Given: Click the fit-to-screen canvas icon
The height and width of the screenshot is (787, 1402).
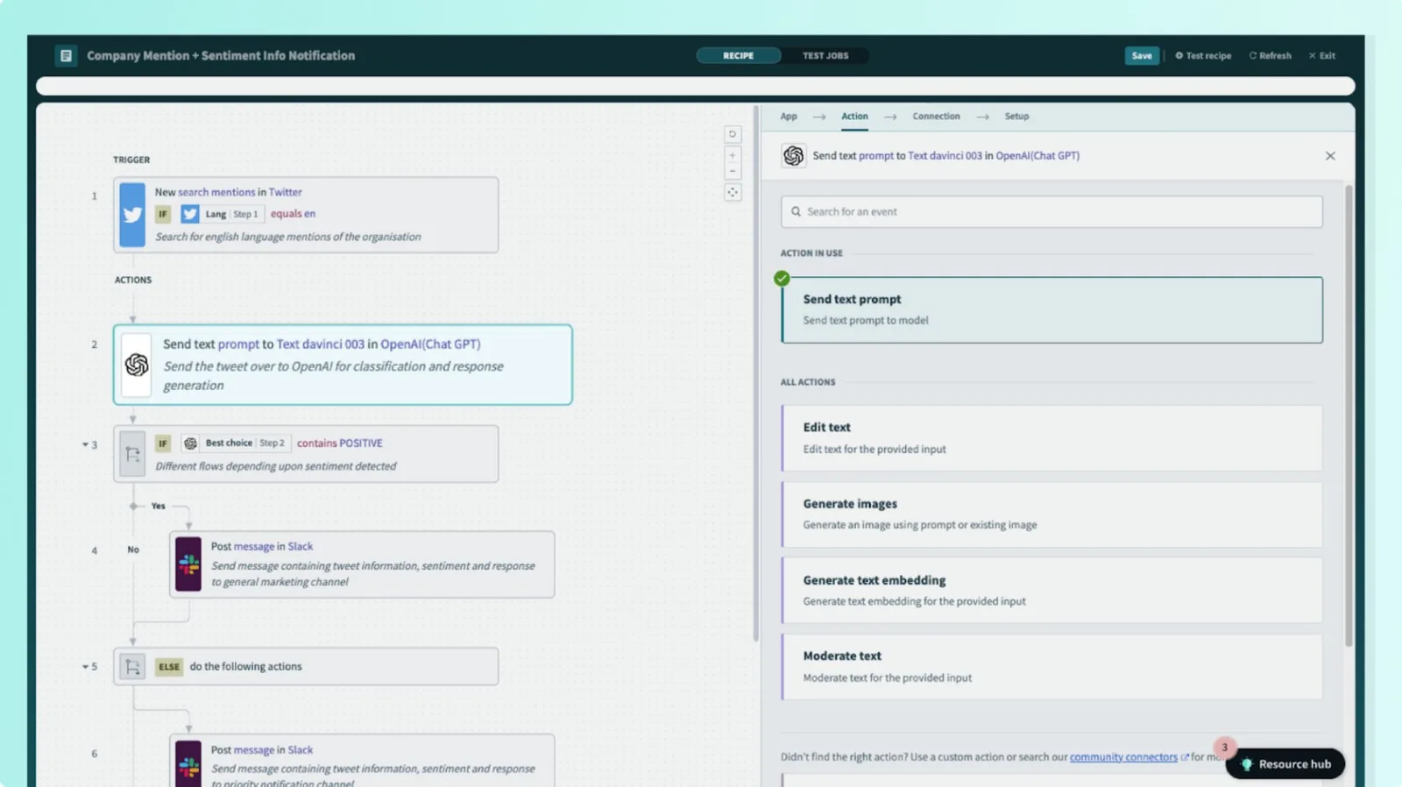Looking at the screenshot, I should [733, 192].
